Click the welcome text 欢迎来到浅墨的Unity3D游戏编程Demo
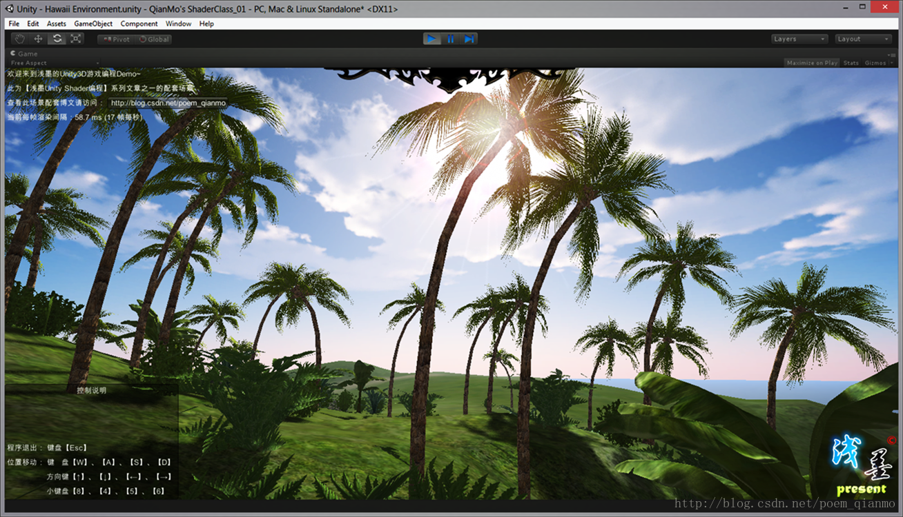This screenshot has height=517, width=903. 74,73
